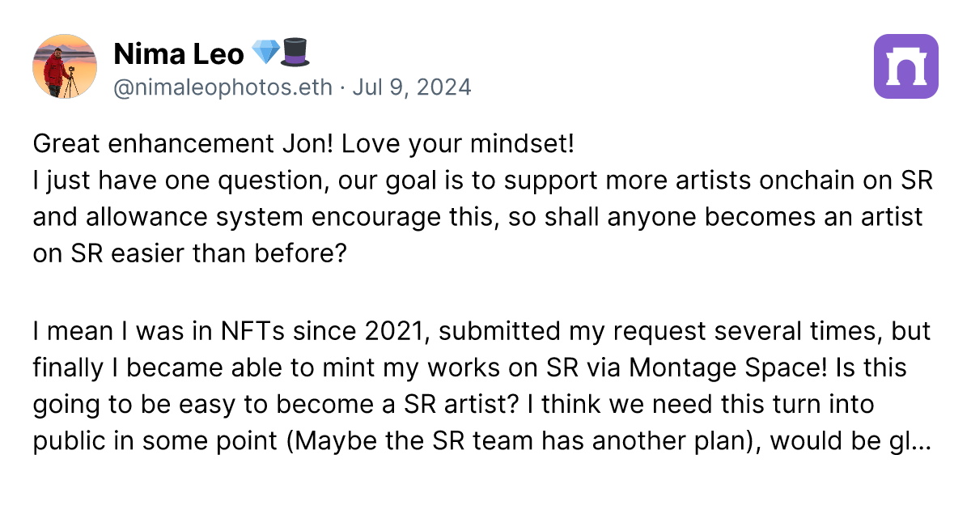
Task: Click the line starting "I mean I was in NFTs"
Action: (x=243, y=331)
